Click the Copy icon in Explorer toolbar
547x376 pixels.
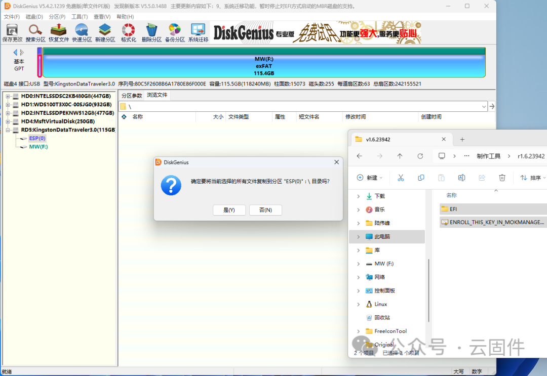pyautogui.click(x=421, y=178)
